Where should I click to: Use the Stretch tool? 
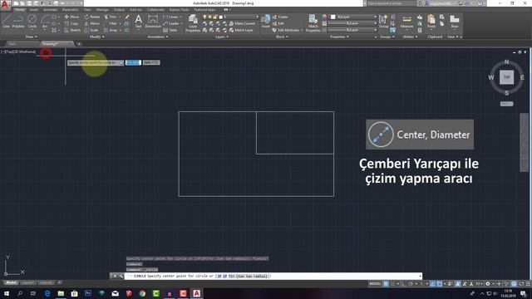pos(72,30)
